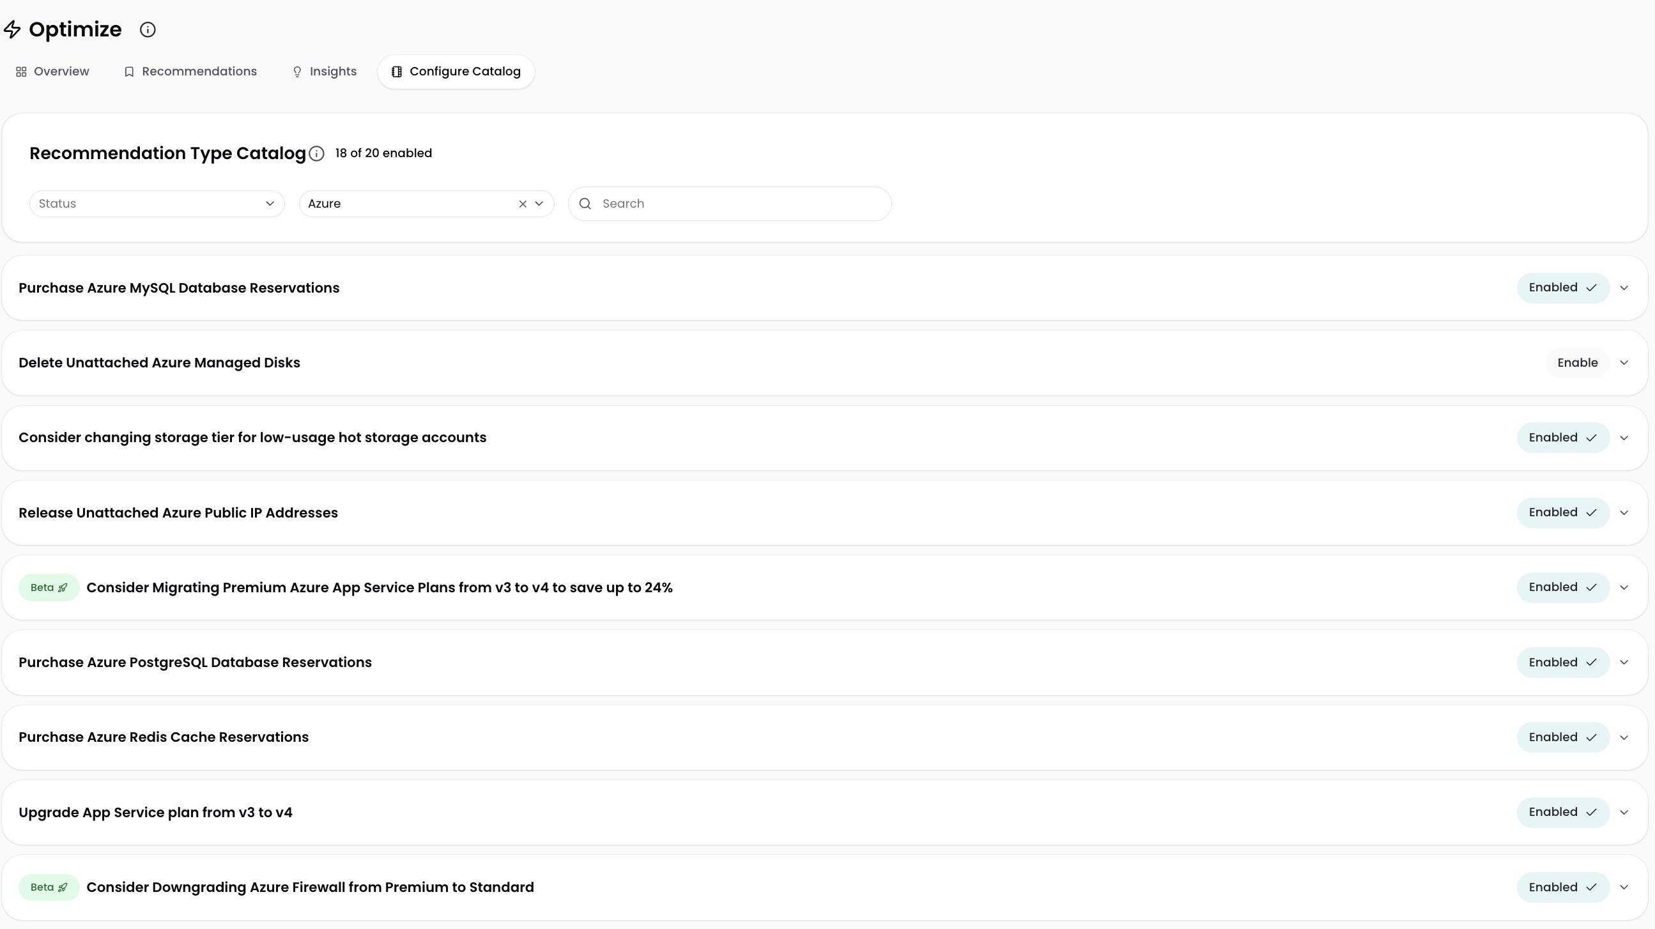1655x929 pixels.
Task: Expand Release Unattached Azure Public IP row
Action: tap(1624, 512)
